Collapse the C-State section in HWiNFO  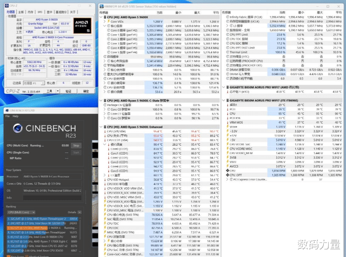[x=101, y=100]
